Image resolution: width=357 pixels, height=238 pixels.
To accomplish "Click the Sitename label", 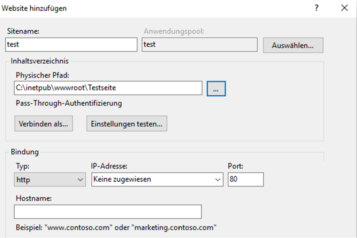I will (23, 31).
